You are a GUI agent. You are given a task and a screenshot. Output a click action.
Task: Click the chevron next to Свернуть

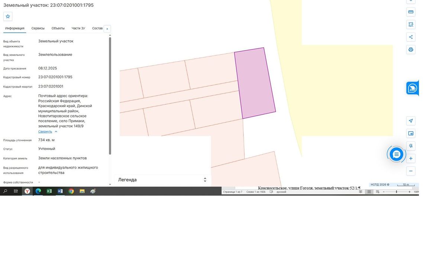pos(56,132)
